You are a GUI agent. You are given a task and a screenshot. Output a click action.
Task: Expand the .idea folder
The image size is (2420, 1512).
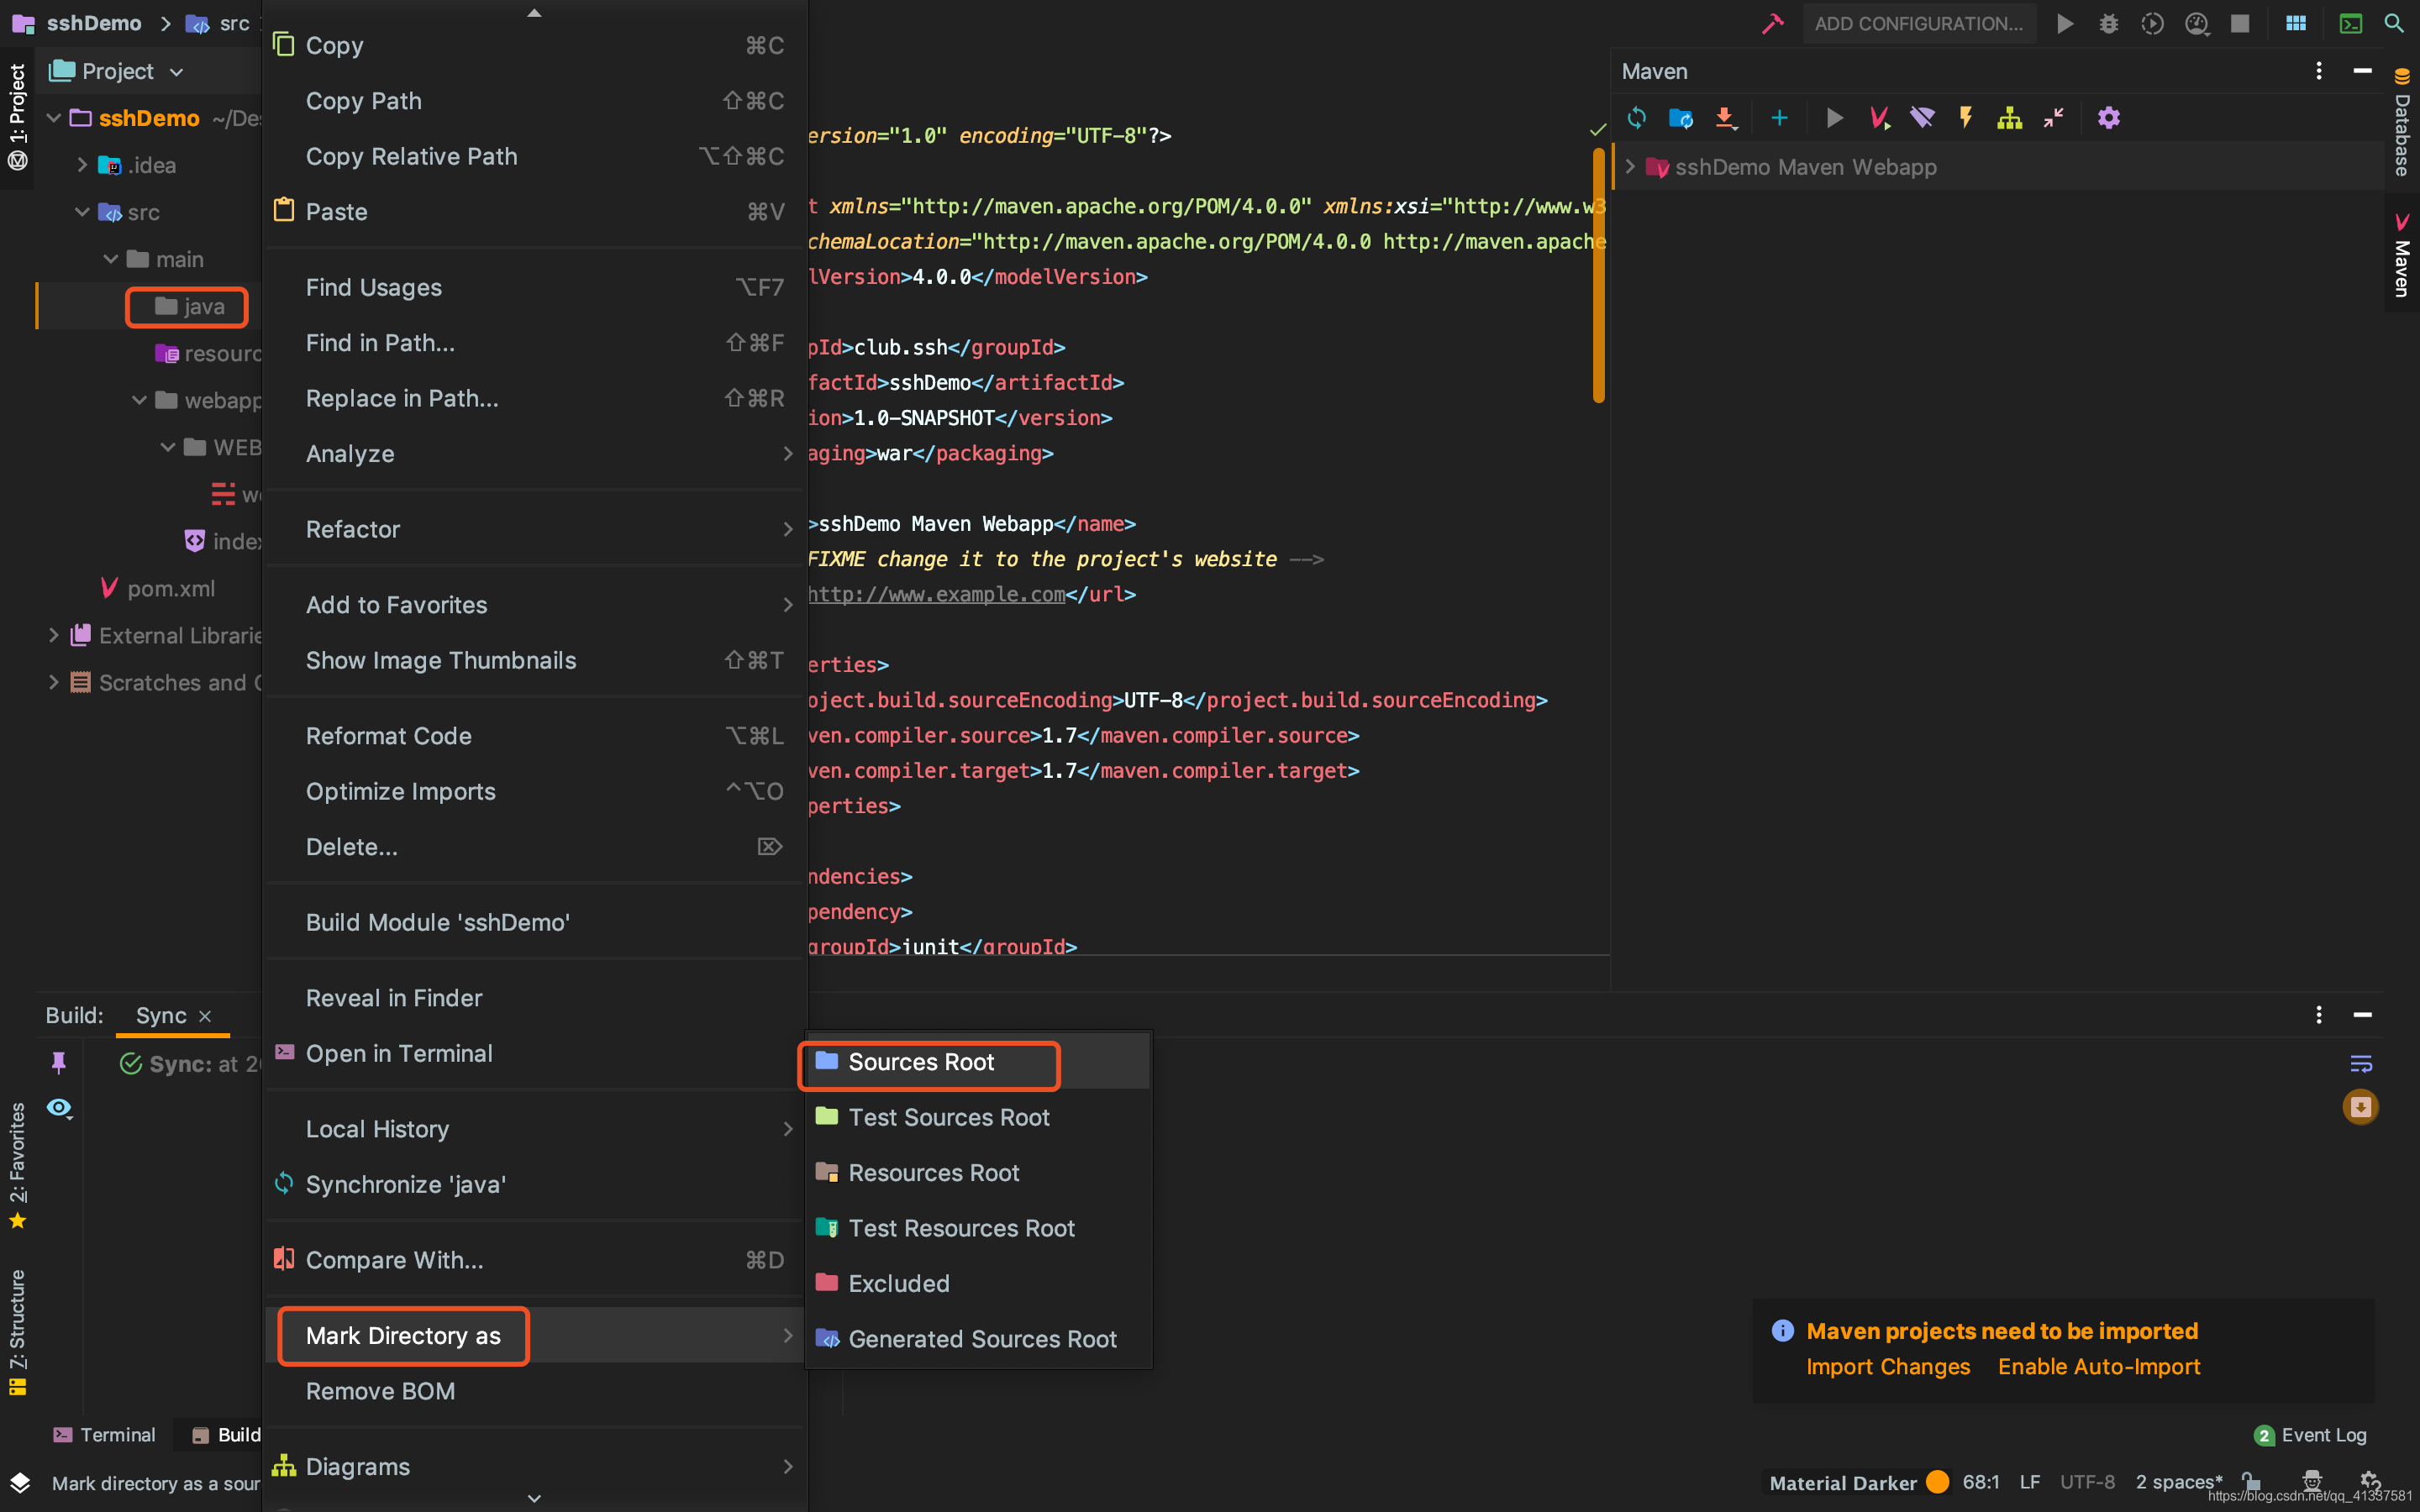[x=82, y=165]
